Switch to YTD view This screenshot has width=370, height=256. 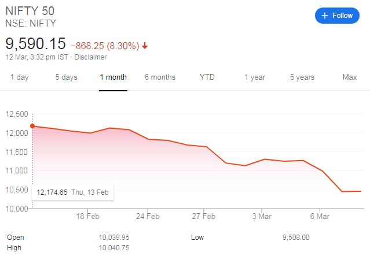coord(207,77)
